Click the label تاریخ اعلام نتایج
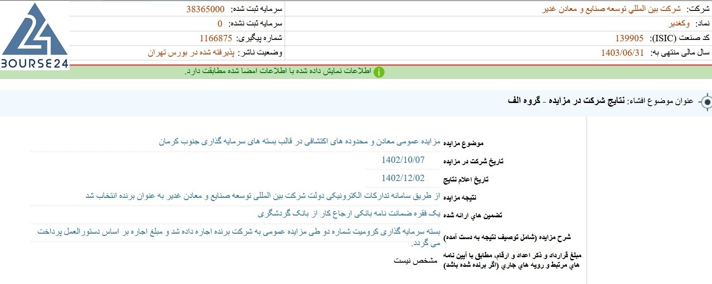The height and width of the screenshot is (284, 712). tap(466, 180)
